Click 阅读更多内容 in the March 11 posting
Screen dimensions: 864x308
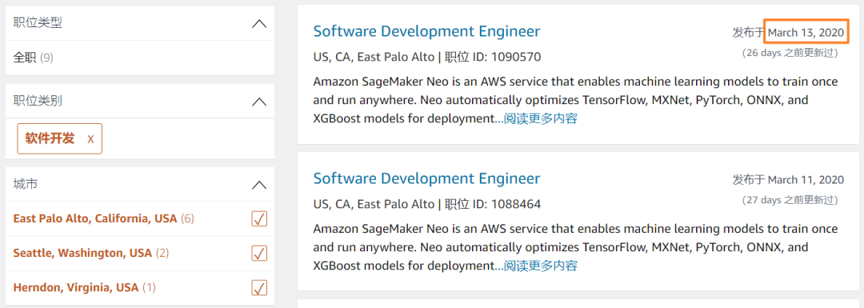(540, 266)
